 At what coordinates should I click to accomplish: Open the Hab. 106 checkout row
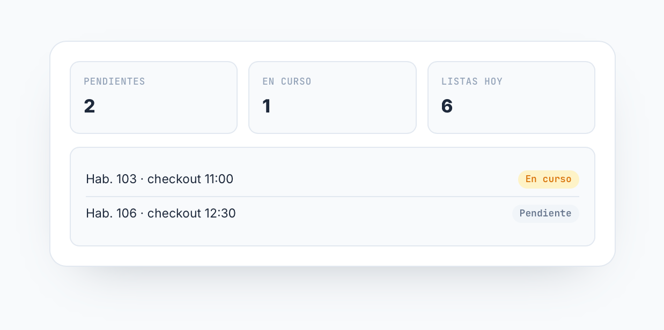click(333, 213)
